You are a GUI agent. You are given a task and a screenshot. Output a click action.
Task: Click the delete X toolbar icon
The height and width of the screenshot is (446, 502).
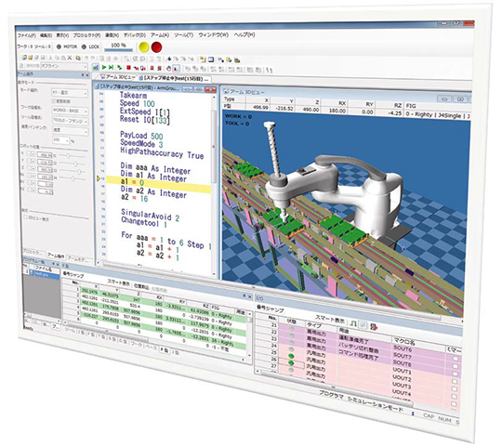[x=70, y=58]
